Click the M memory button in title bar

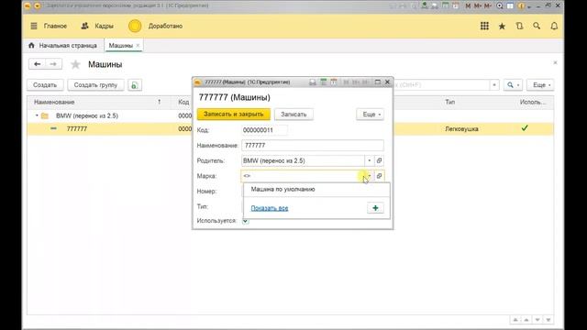[468, 6]
